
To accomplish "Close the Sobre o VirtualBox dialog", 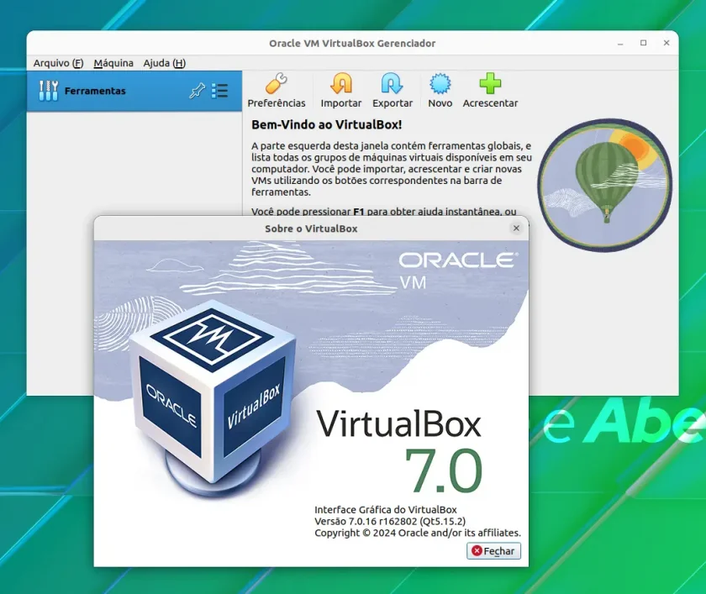I will pyautogui.click(x=516, y=229).
